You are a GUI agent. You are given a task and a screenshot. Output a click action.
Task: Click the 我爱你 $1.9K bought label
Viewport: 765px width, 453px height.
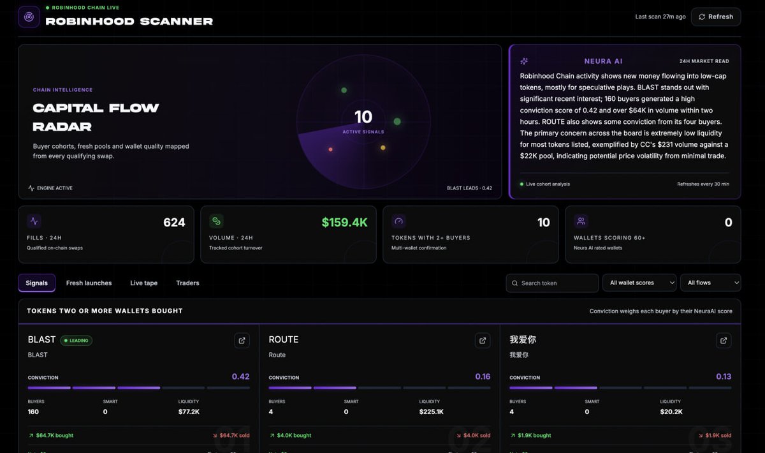531,435
